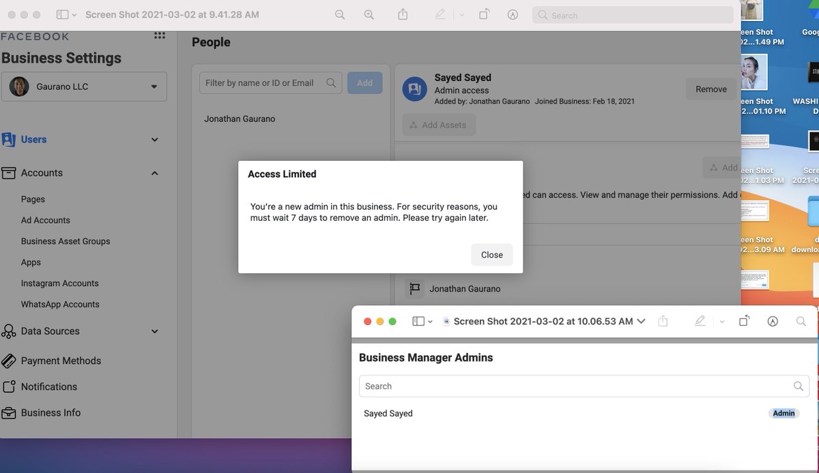The image size is (819, 473).
Task: Open title dropdown of front Preview window
Action: (x=641, y=321)
